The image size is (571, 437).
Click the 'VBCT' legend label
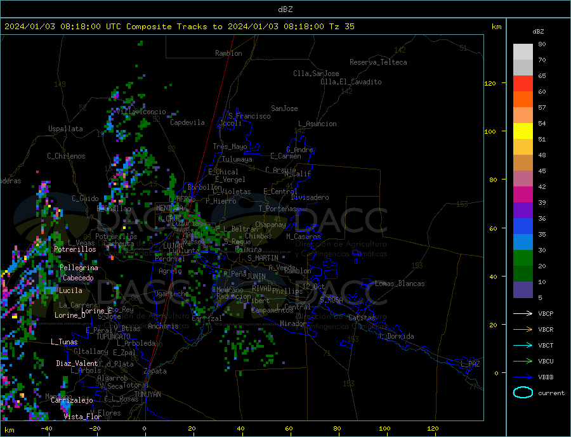pos(546,345)
